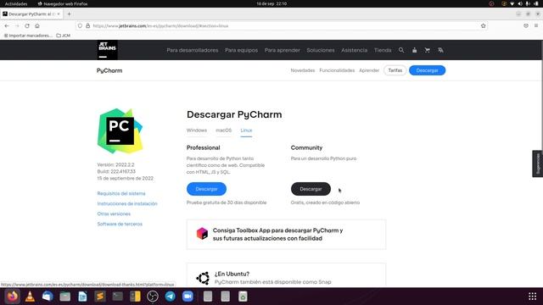
Task: Select the Linux tab
Action: (x=246, y=130)
